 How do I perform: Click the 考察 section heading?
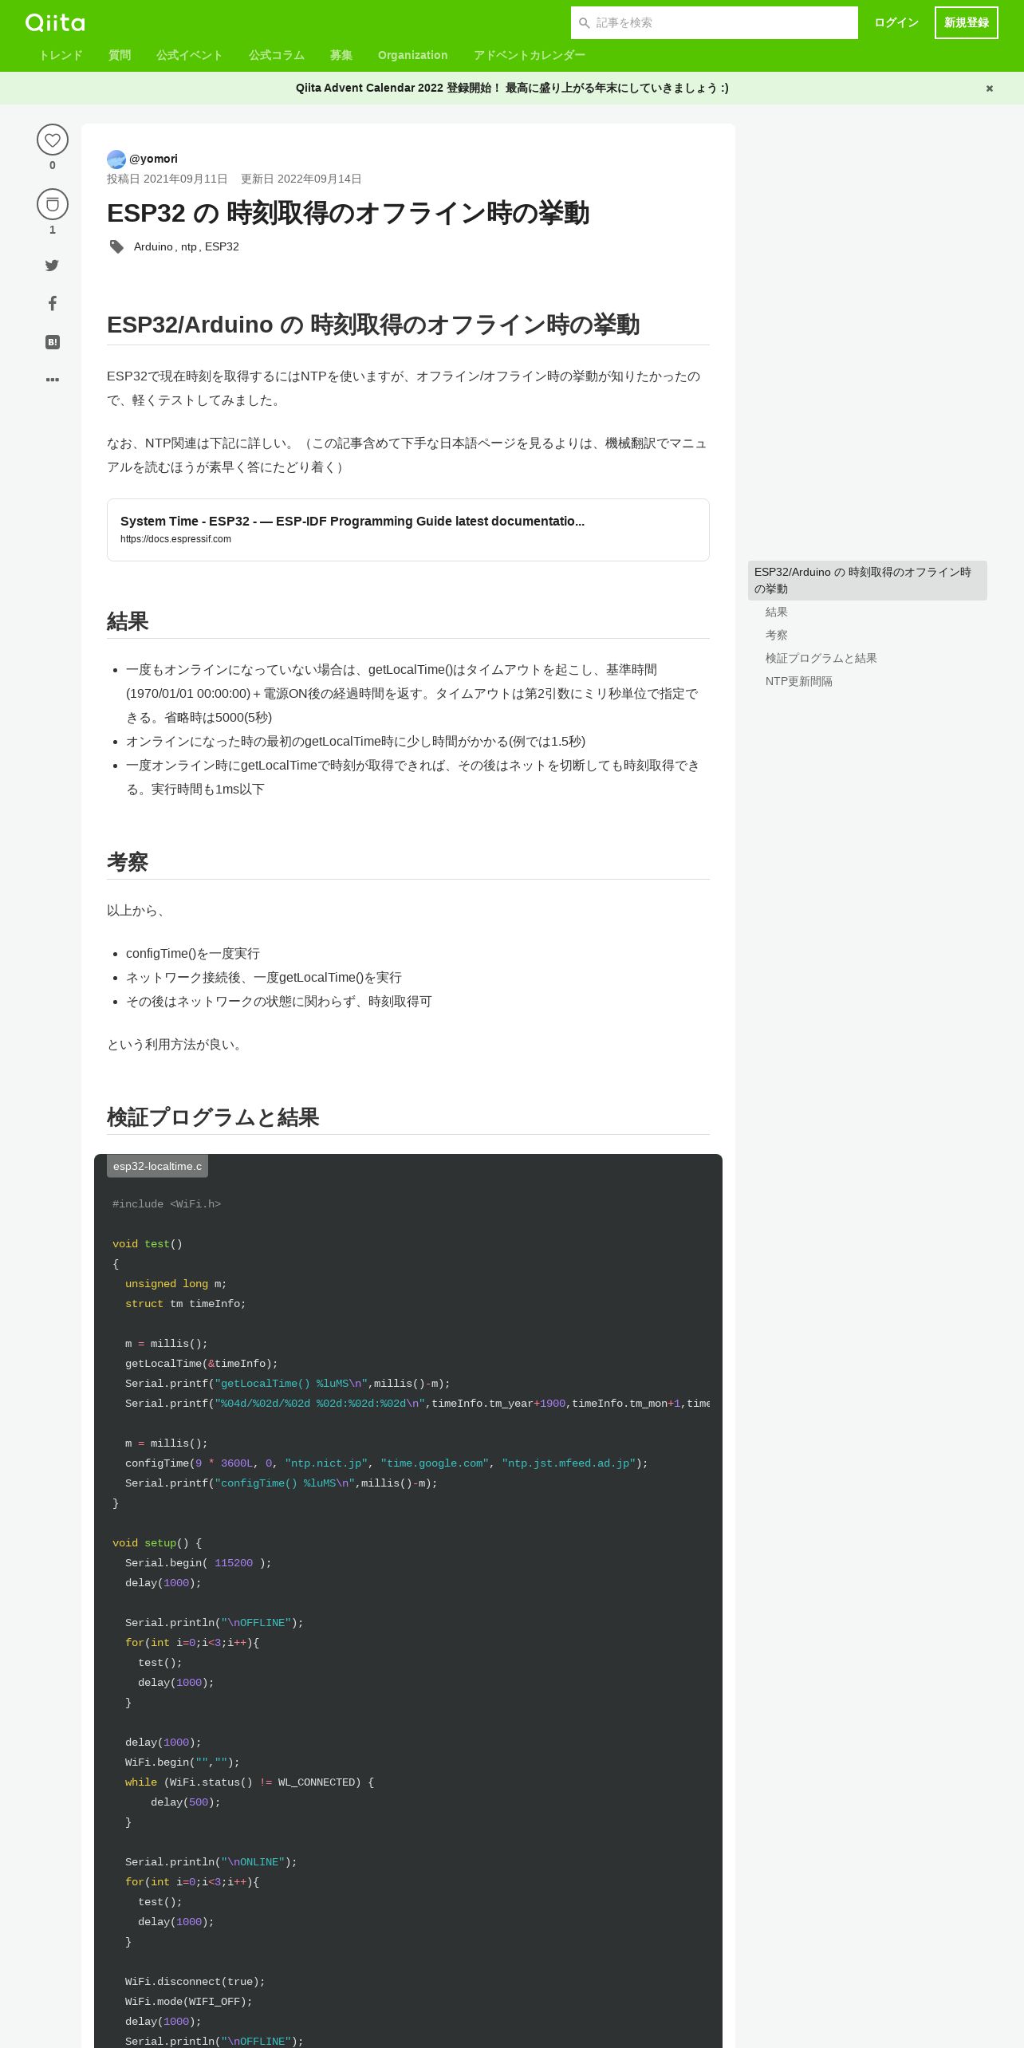click(x=128, y=862)
